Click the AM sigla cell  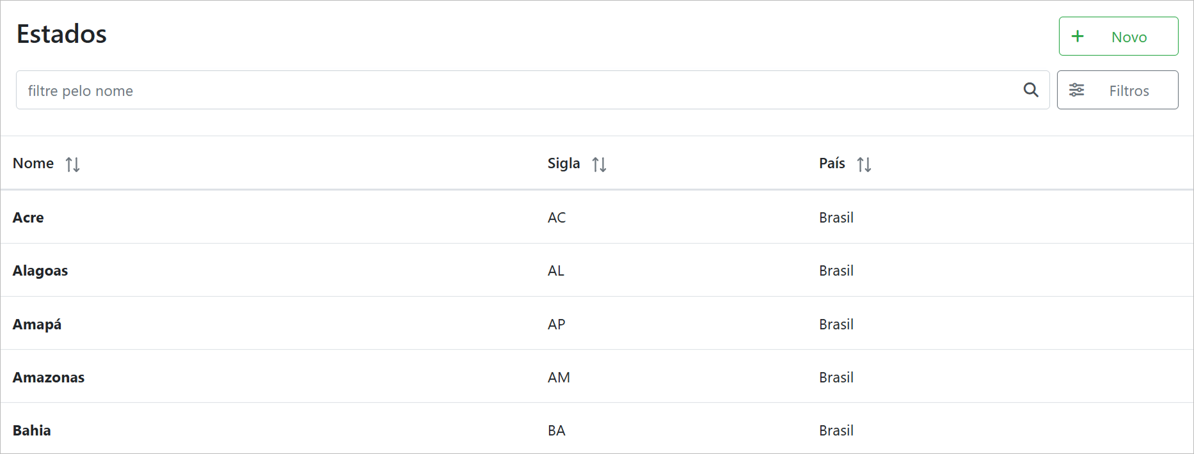click(559, 377)
